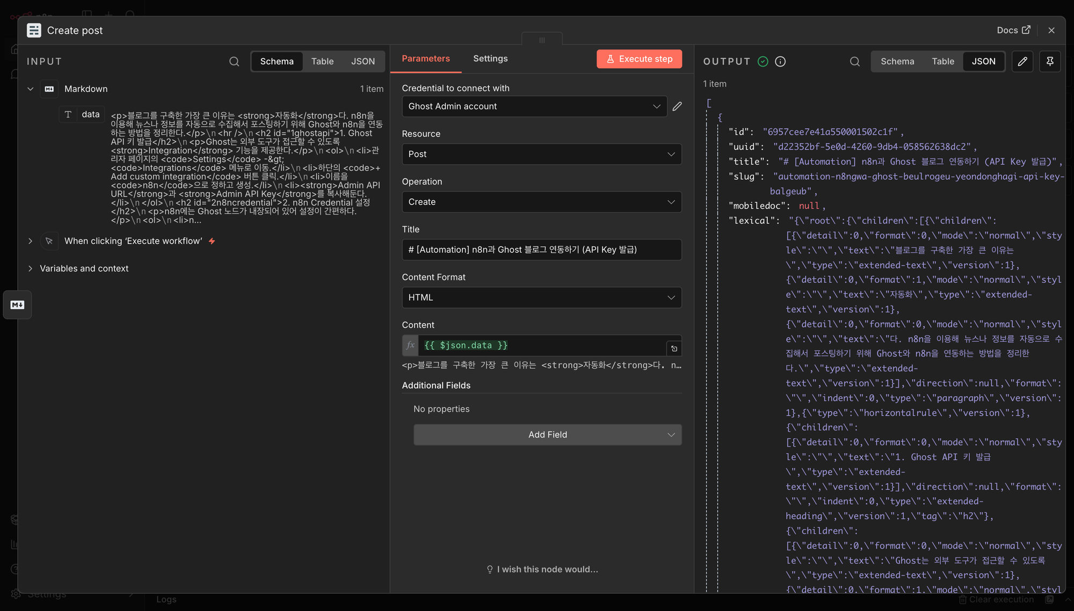The height and width of the screenshot is (611, 1074).
Task: Click the search icon in OUTPUT panel
Action: [854, 61]
